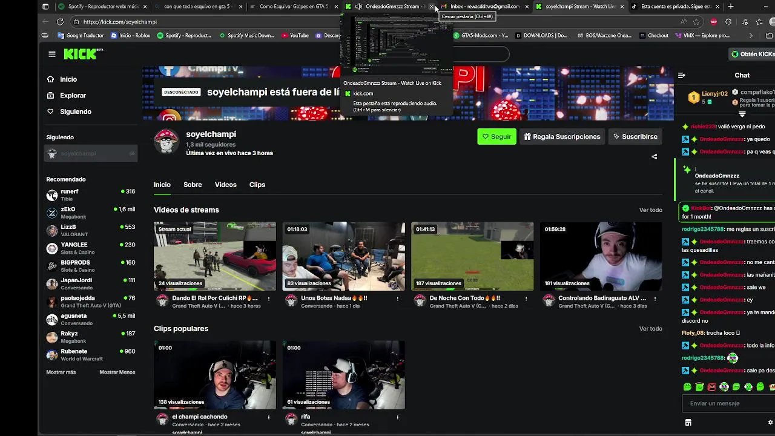Mute the OndeadoGmnzzz Stream tab audio icon
This screenshot has width=775, height=436.
point(358,7)
